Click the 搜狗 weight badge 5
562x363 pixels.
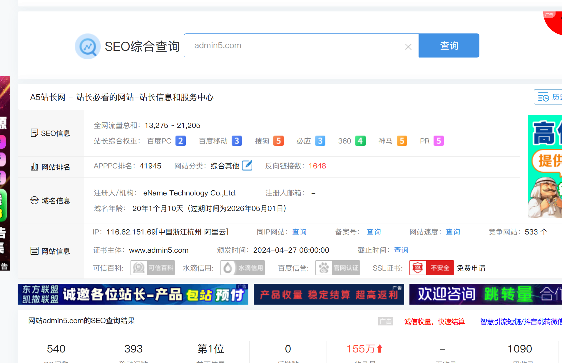point(278,141)
